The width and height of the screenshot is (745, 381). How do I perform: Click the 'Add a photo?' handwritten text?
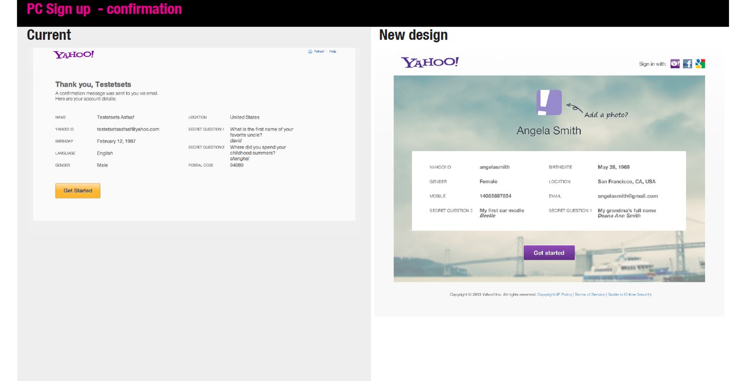click(606, 114)
